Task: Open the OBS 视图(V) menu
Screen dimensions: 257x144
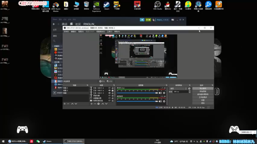Action: click(81, 31)
